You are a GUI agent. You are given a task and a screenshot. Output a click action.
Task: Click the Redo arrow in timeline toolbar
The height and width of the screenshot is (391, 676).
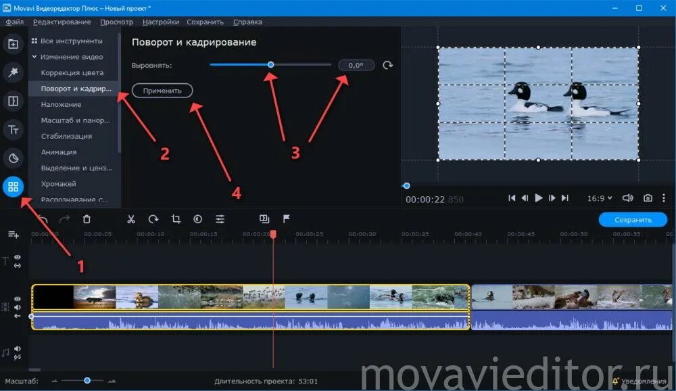pos(64,219)
